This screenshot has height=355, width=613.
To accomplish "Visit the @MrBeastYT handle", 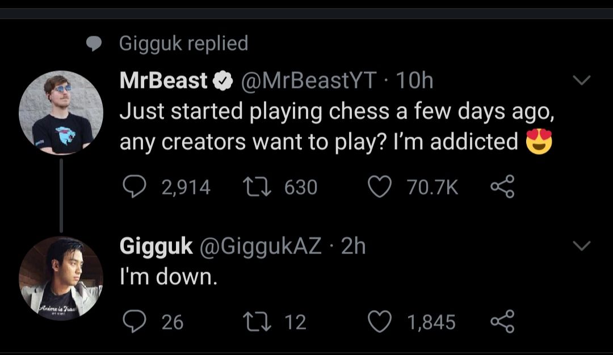I will tap(309, 82).
